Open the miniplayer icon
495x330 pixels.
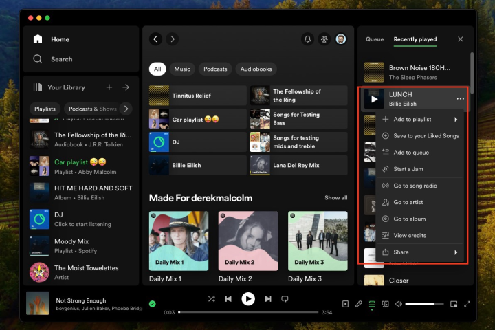454,304
